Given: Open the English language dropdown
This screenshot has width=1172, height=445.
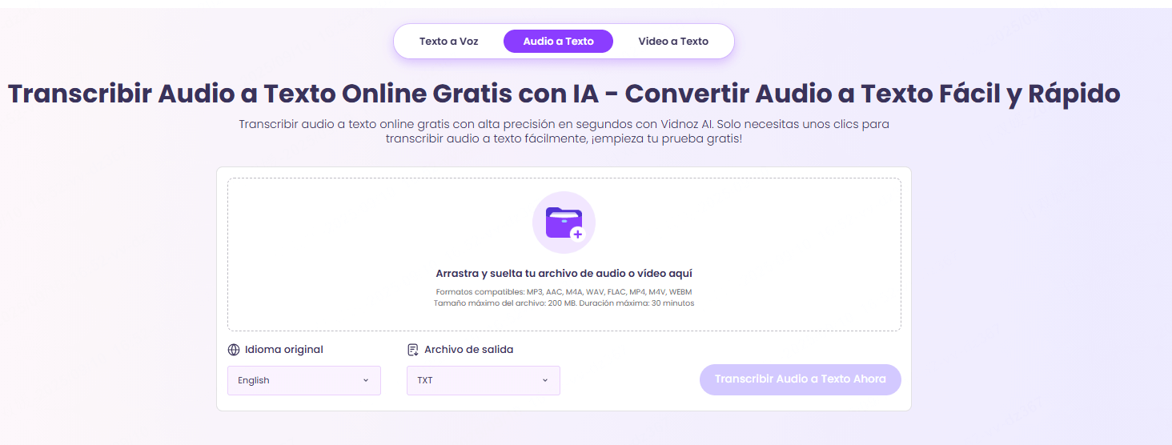Looking at the screenshot, I should click(304, 380).
